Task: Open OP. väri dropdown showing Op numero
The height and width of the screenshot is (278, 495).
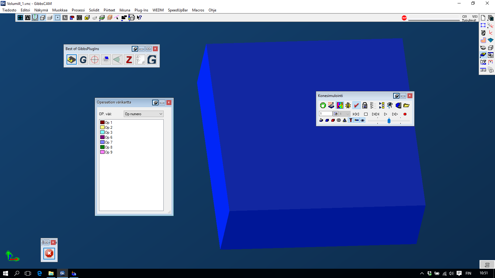Action: [144, 114]
